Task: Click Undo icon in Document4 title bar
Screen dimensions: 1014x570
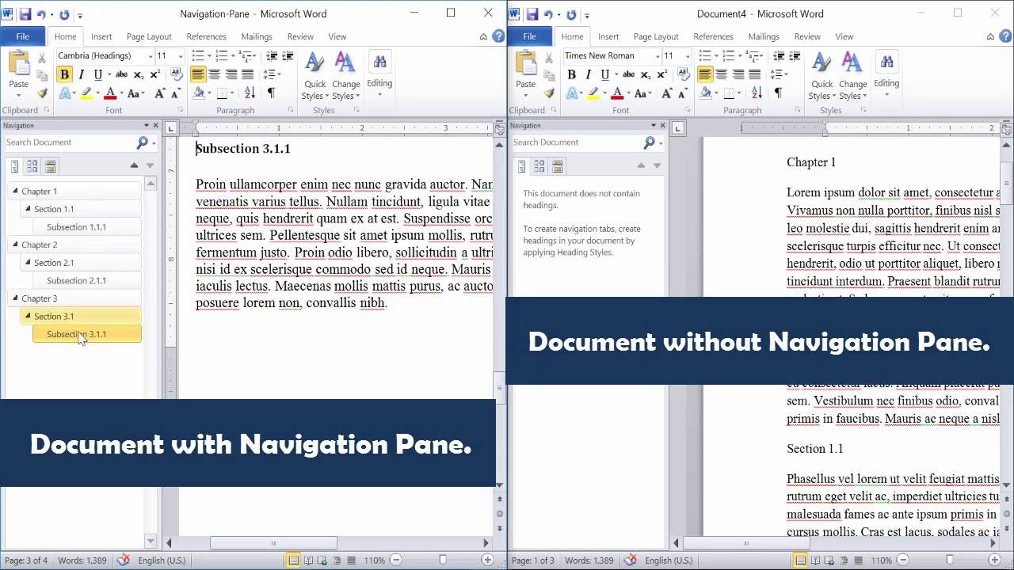Action: tap(547, 13)
